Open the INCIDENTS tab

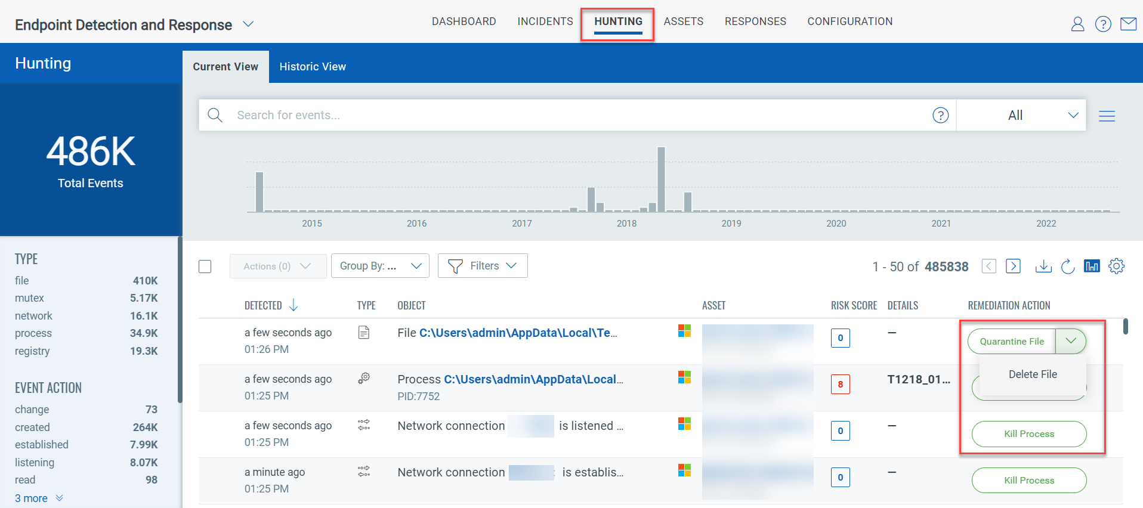click(x=545, y=21)
